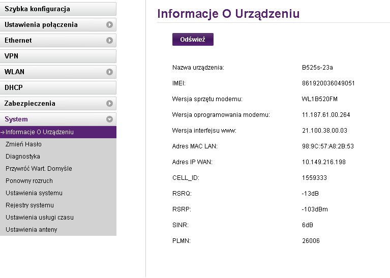Open the Szybka konfiguracja menu item
390x278 pixels.
click(58, 9)
